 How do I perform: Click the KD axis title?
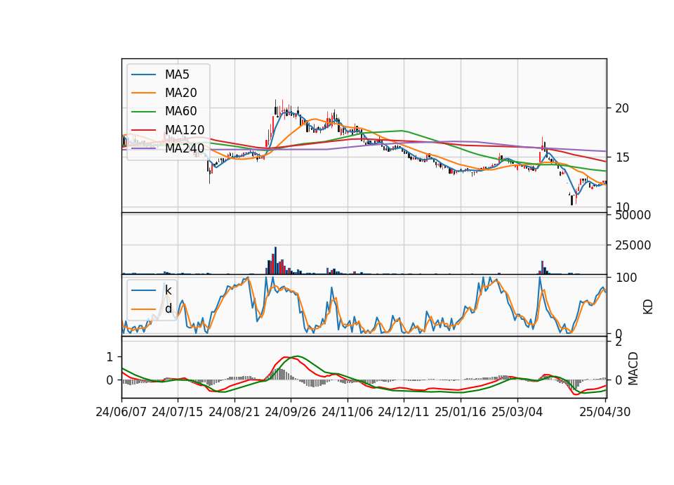(x=648, y=306)
